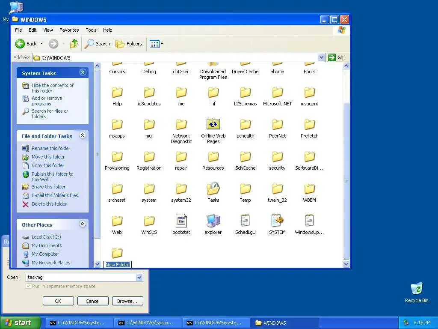Click Delete this folder
Image resolution: width=438 pixels, height=329 pixels.
point(49,204)
